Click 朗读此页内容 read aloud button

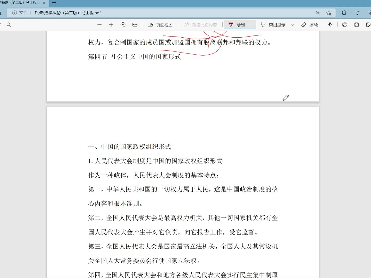click(201, 25)
